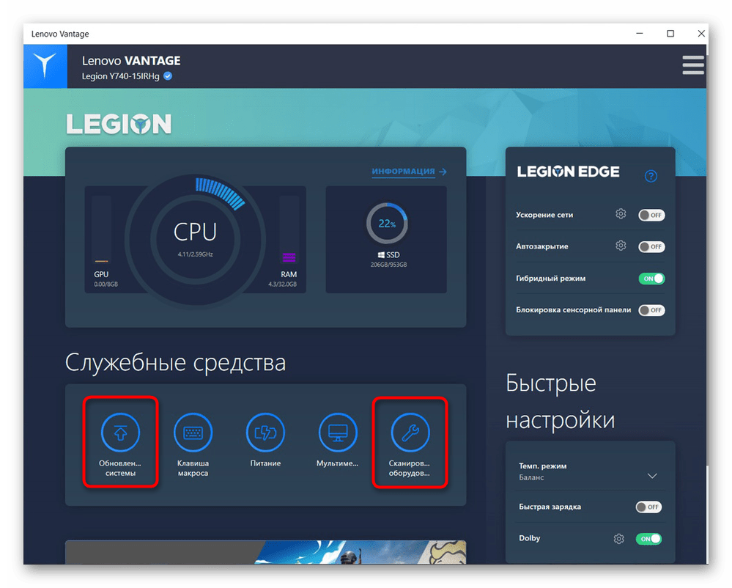Click the Legion Edge help question icon
Image resolution: width=732 pixels, height=588 pixels.
651,176
